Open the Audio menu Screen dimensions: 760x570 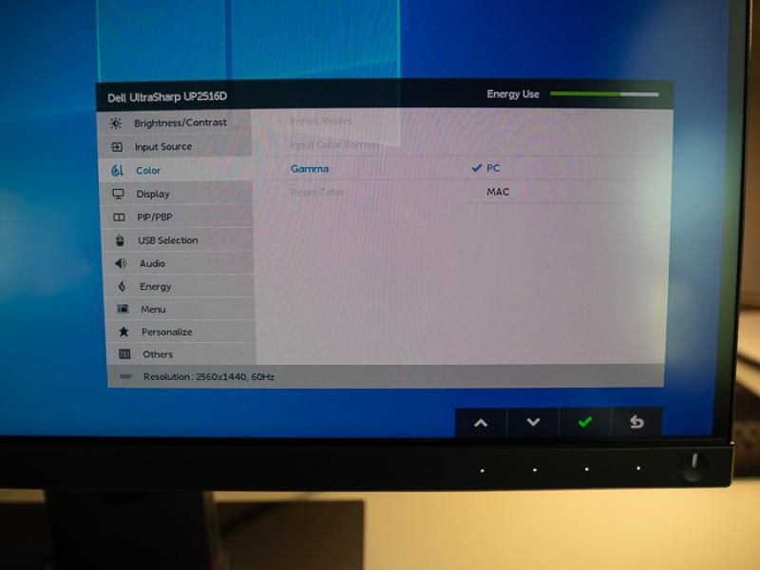pyautogui.click(x=179, y=263)
